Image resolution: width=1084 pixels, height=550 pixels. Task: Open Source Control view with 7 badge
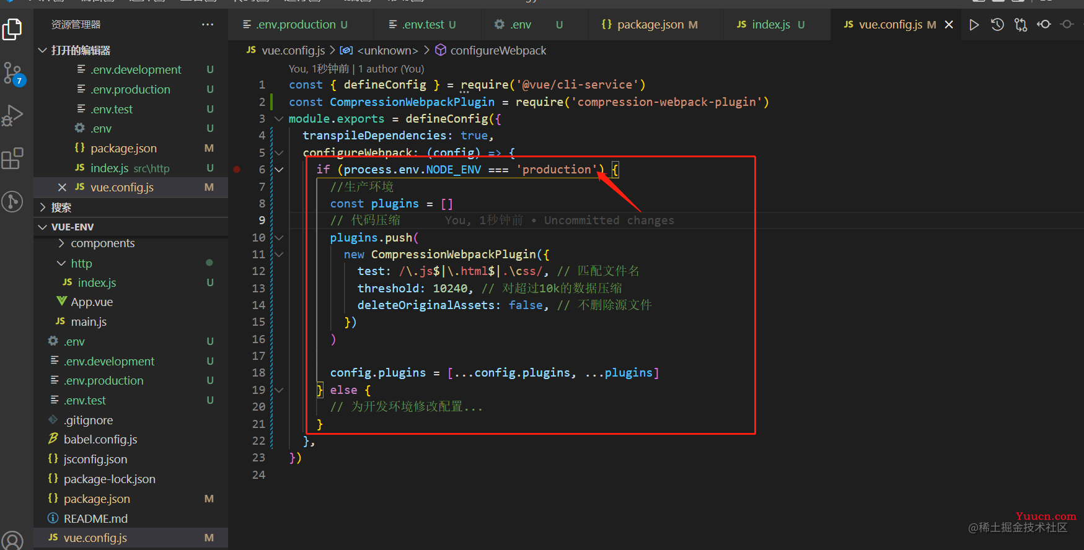point(12,73)
